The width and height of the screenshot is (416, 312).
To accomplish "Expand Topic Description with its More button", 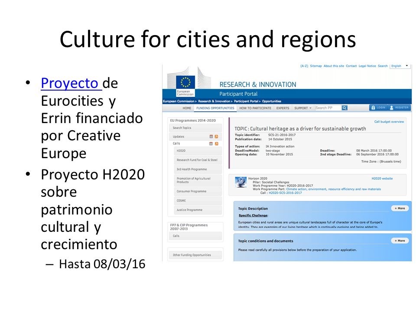I will pyautogui.click(x=400, y=208).
